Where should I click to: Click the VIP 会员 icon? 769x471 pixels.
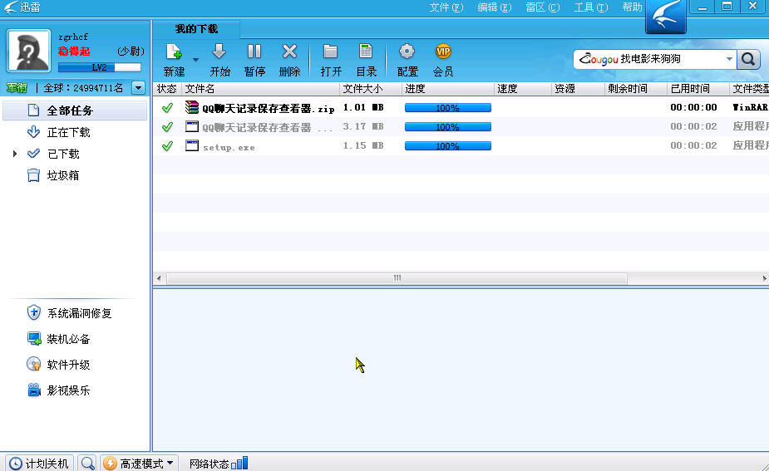pyautogui.click(x=443, y=52)
